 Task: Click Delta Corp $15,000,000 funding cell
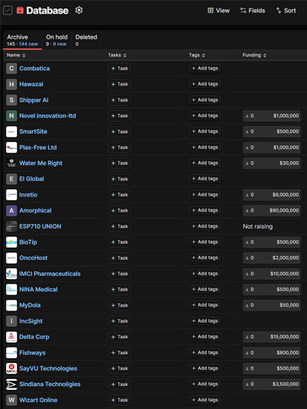[x=272, y=336]
